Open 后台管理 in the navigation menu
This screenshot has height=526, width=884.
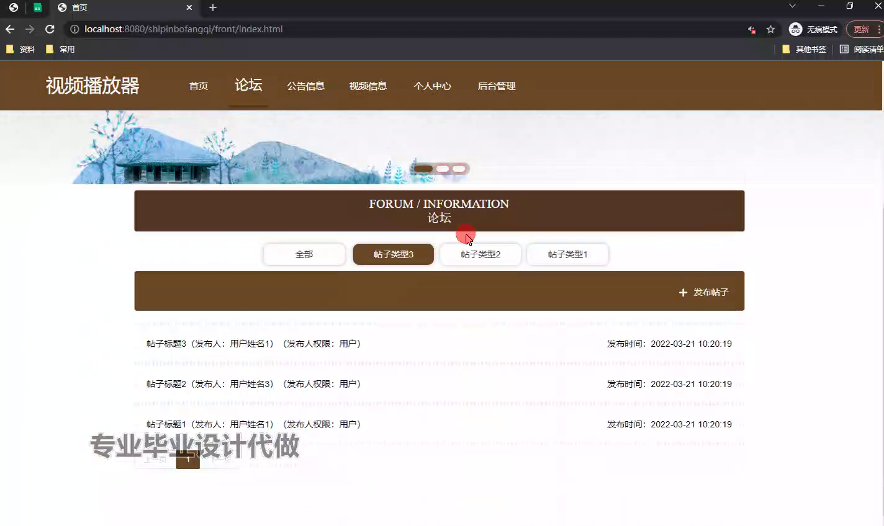497,86
